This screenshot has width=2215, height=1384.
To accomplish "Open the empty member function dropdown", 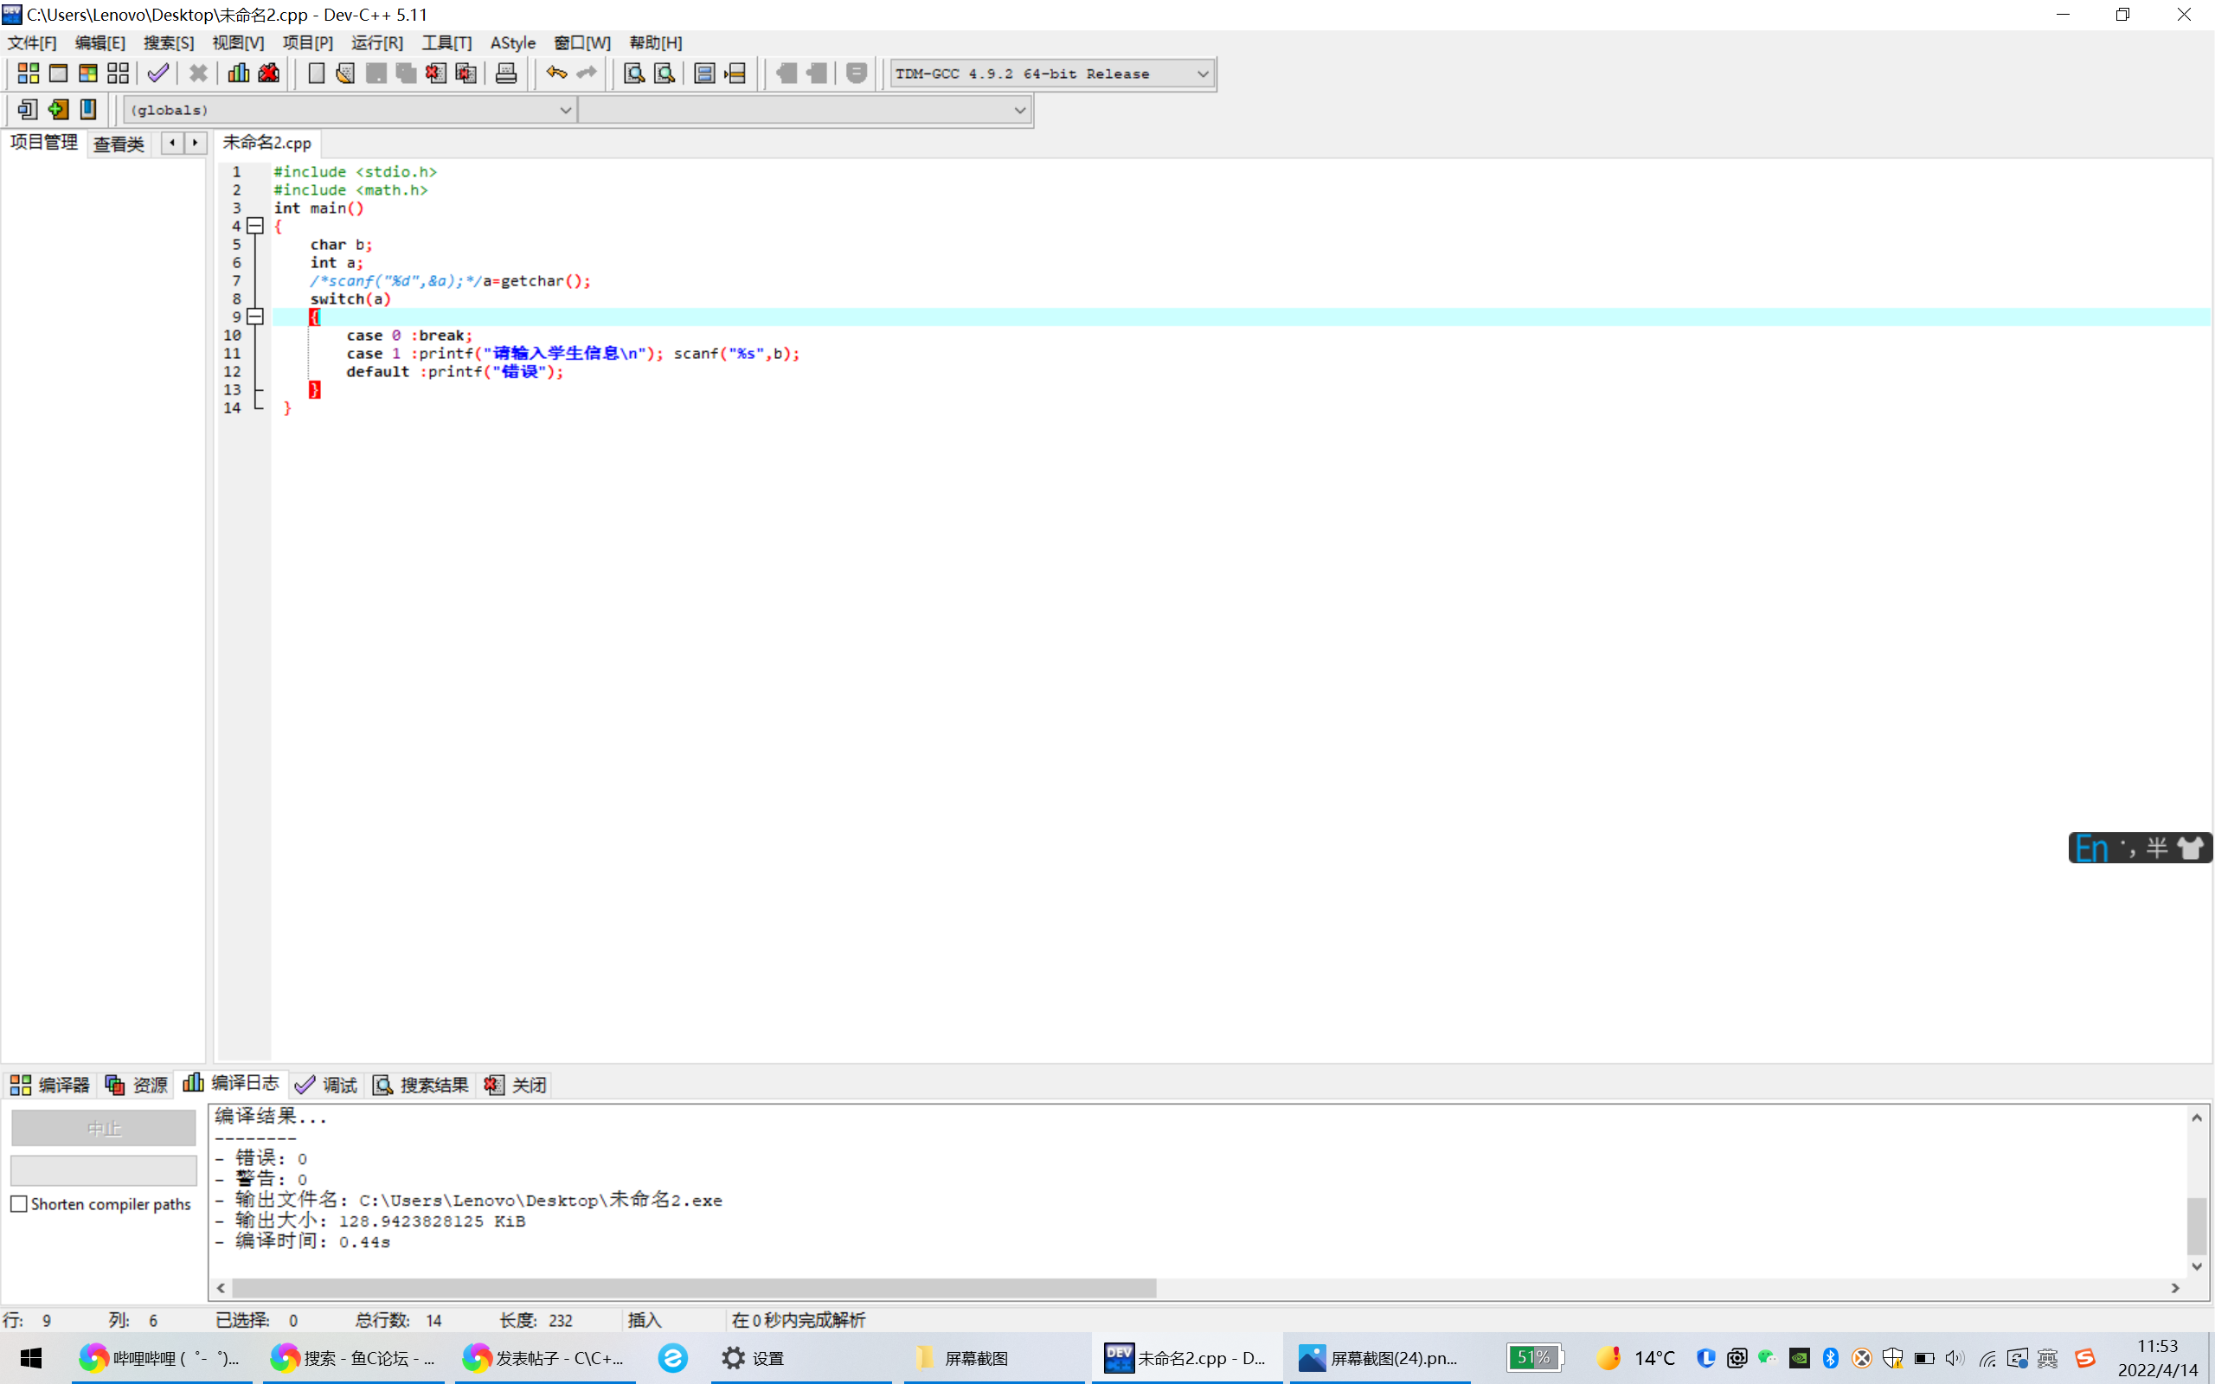I will [x=805, y=110].
